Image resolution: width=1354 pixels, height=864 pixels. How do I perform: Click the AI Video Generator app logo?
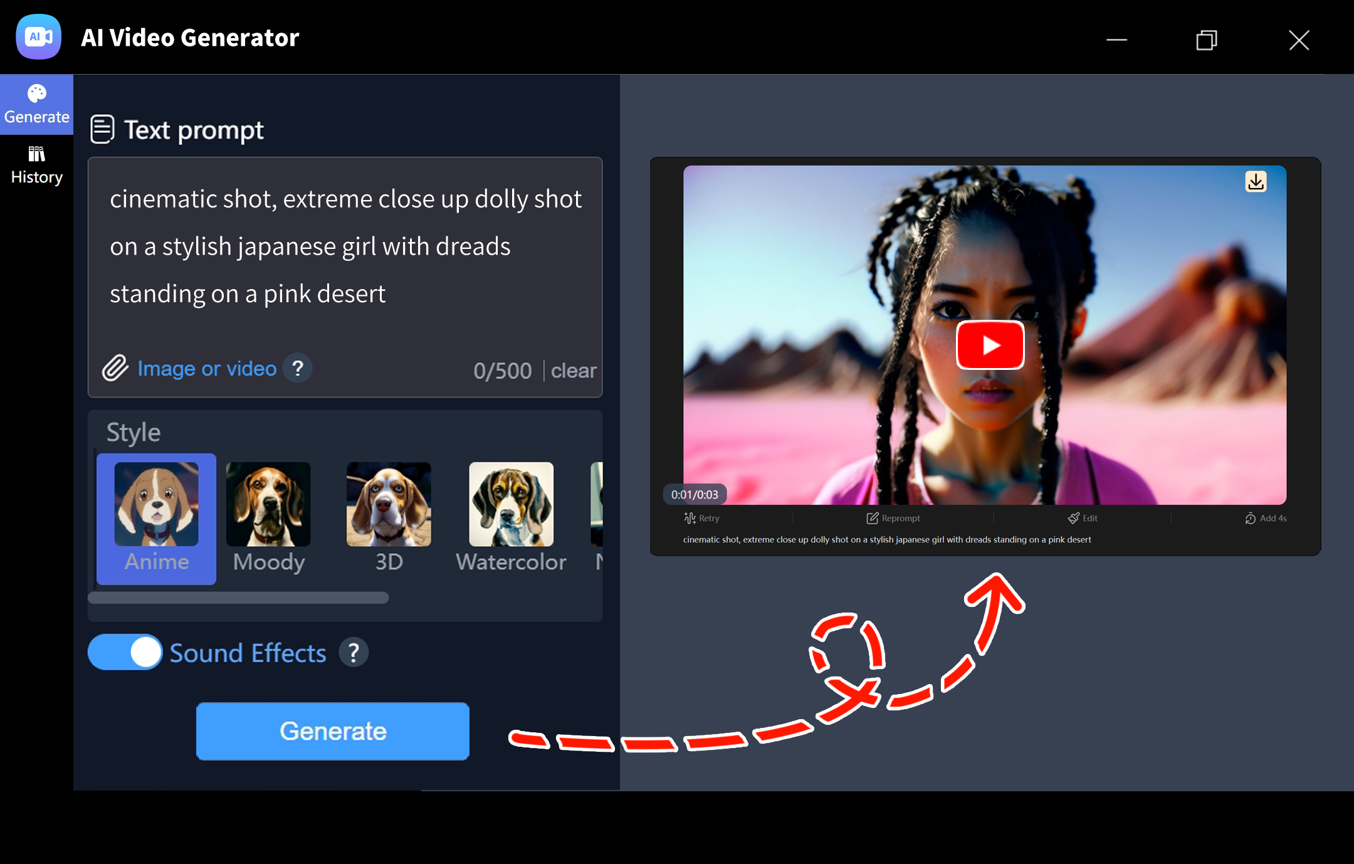coord(38,36)
